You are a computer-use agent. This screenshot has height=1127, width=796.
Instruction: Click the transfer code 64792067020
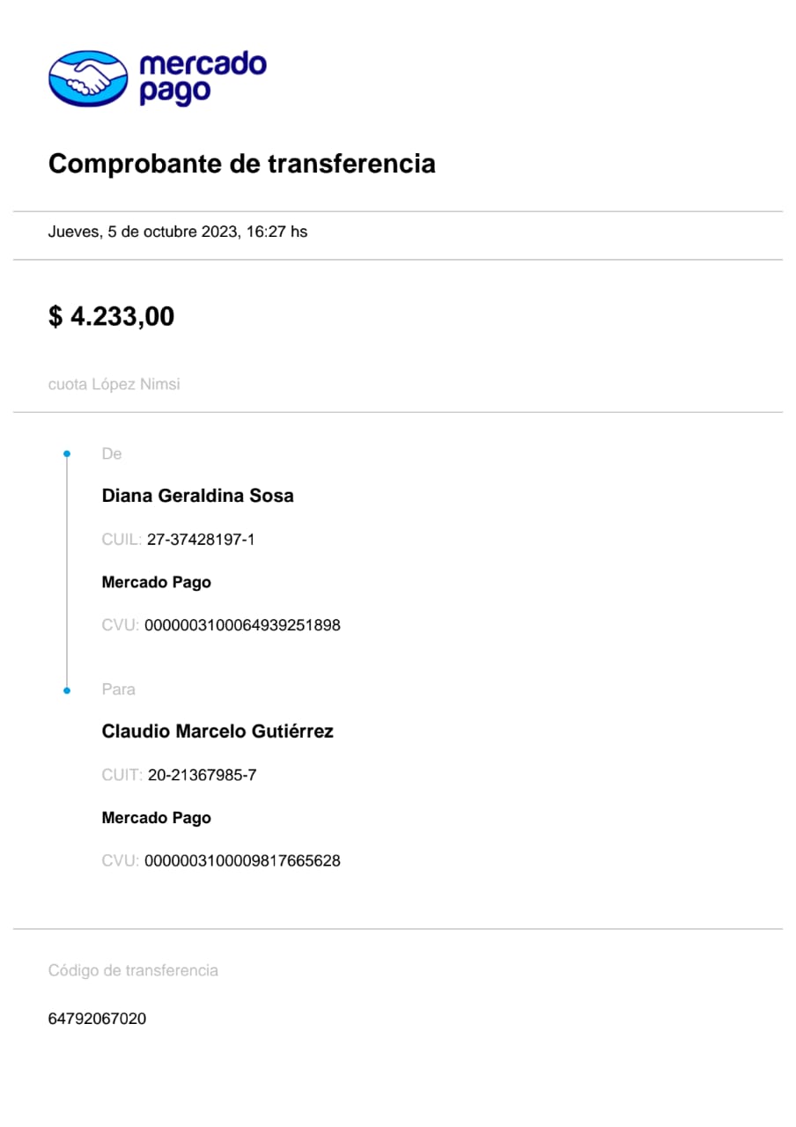pos(97,1019)
